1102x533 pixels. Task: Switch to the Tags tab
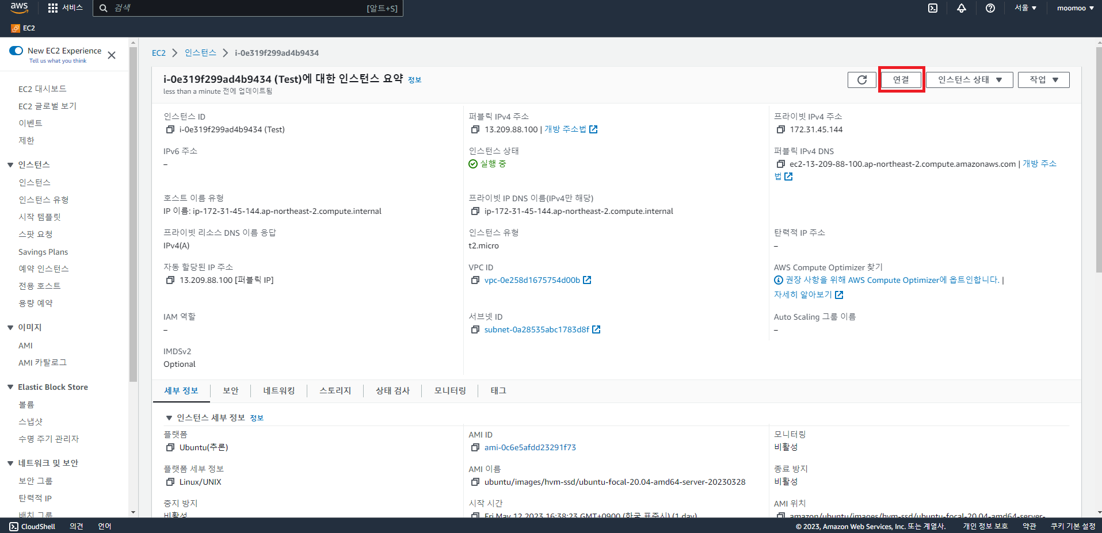click(x=498, y=391)
